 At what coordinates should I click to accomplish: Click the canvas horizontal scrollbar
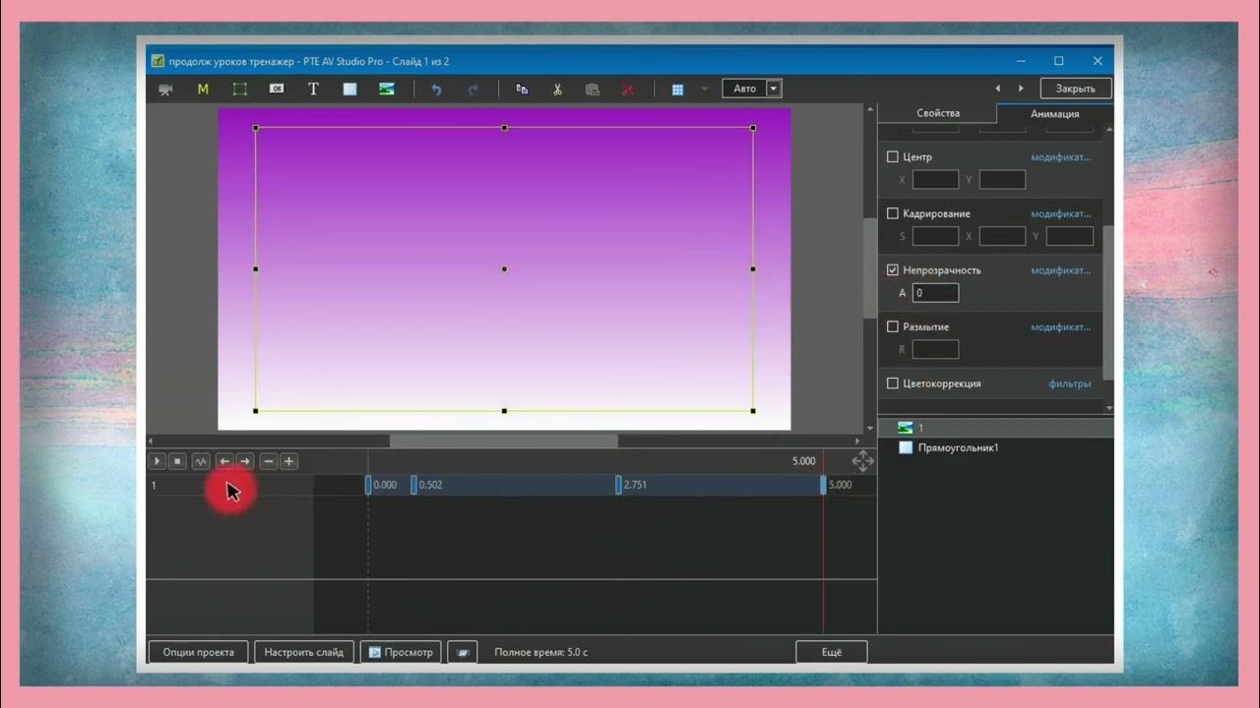tap(504, 441)
